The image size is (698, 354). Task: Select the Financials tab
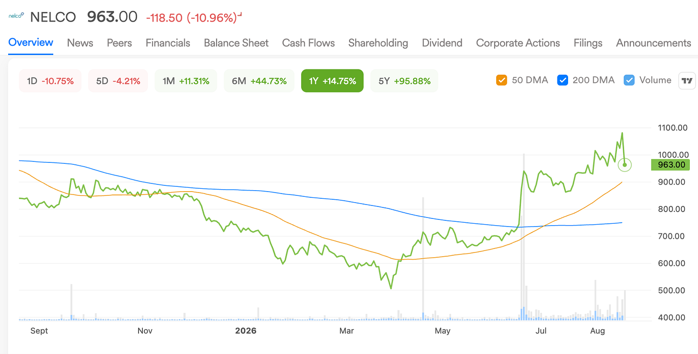point(168,43)
